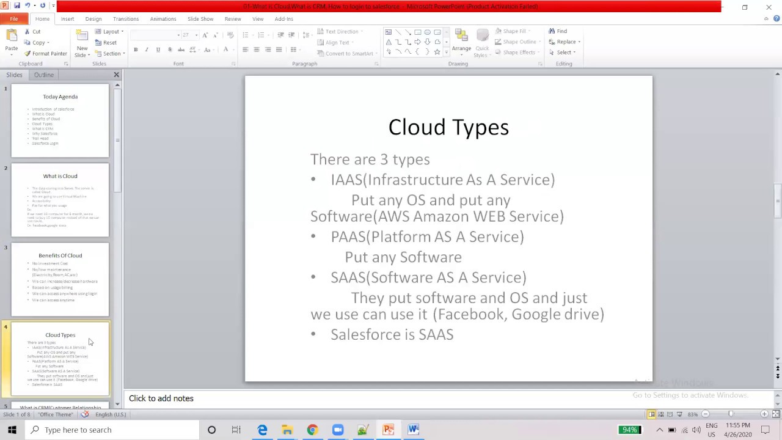Switch to Slide Sorter view icon
The image size is (782, 440).
661,414
